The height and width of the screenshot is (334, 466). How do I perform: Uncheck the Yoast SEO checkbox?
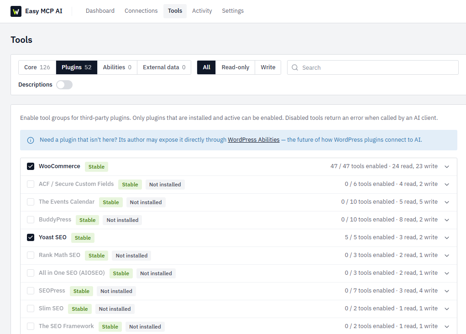click(x=31, y=237)
